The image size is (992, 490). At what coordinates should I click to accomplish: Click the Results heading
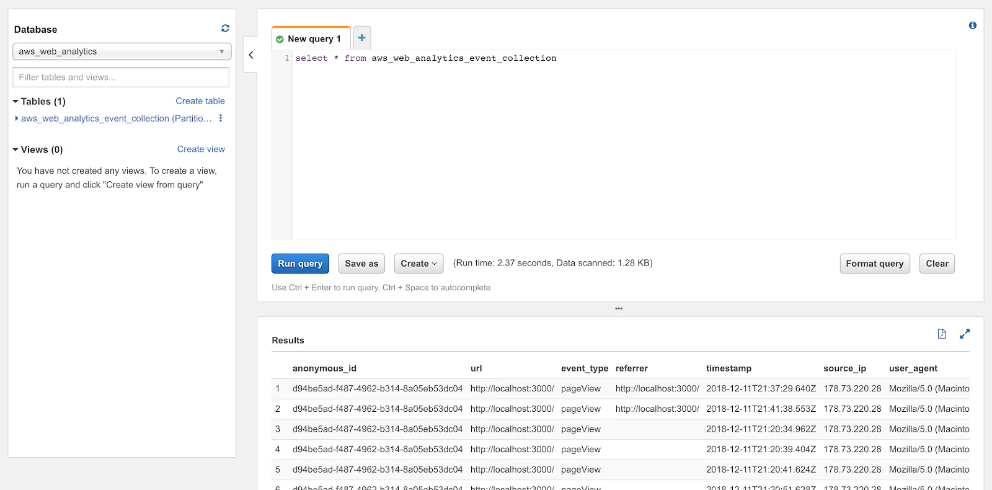pyautogui.click(x=288, y=341)
